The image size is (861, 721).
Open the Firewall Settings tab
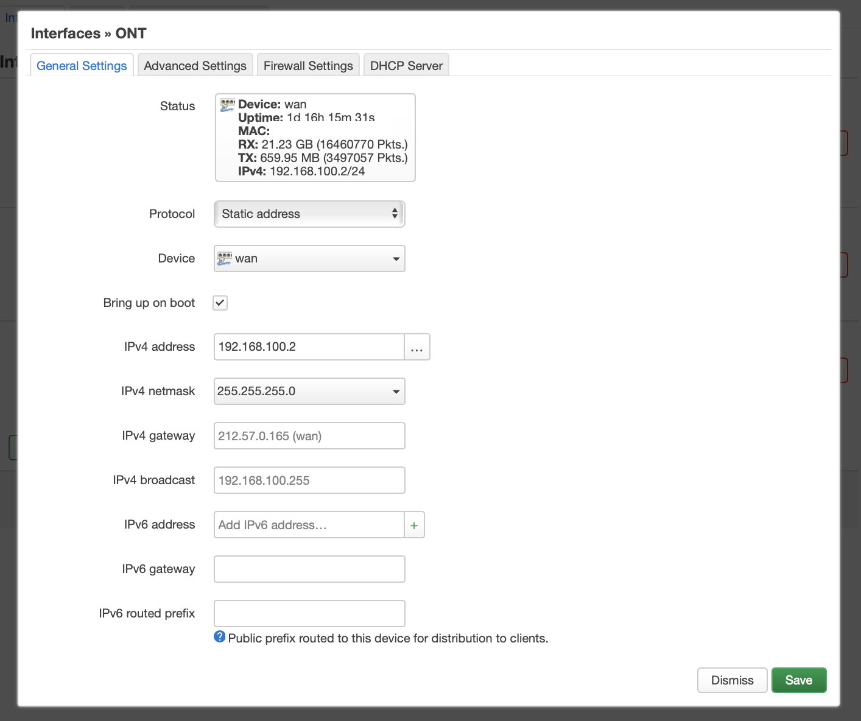[308, 66]
